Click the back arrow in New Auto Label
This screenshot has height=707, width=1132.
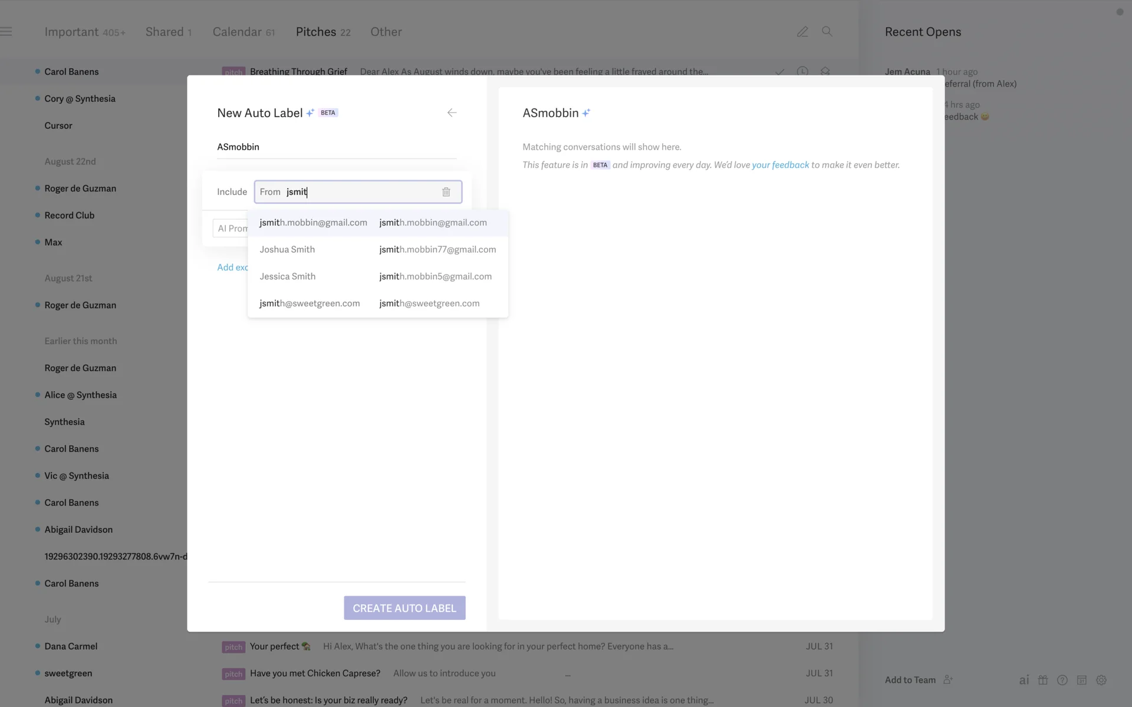(452, 113)
